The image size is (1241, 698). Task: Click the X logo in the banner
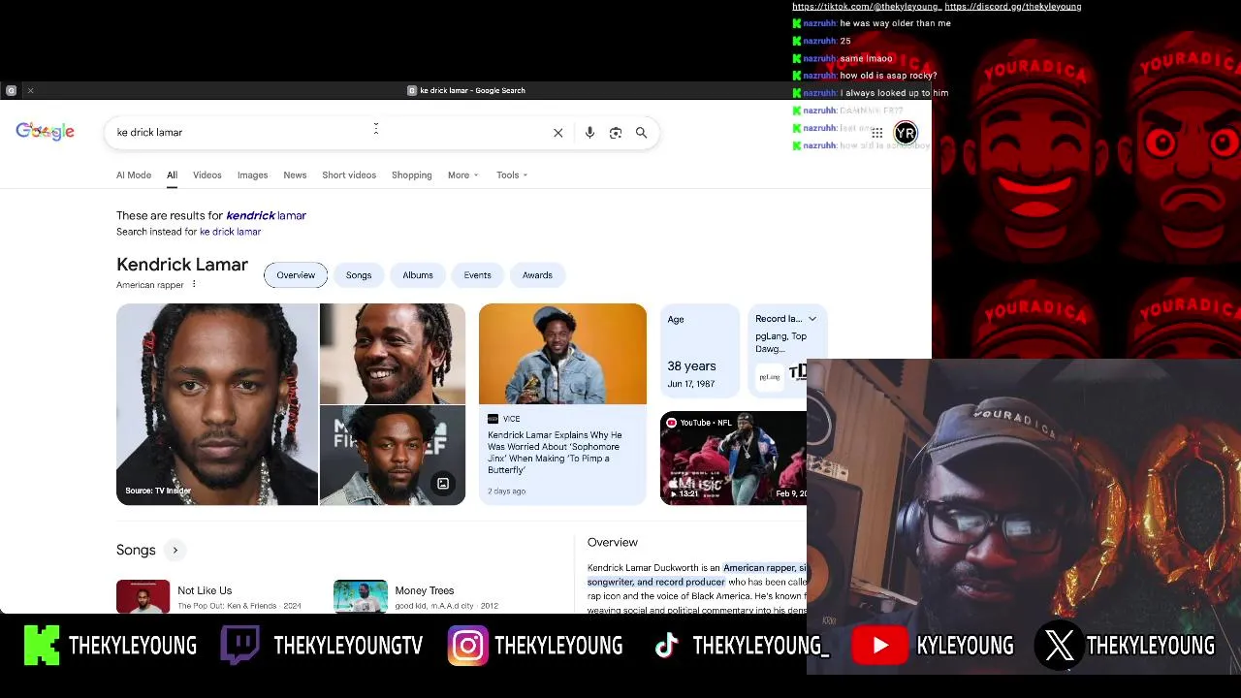(x=1060, y=646)
